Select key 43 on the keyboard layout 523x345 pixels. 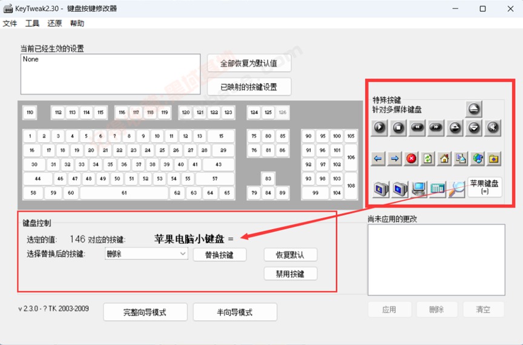point(219,165)
